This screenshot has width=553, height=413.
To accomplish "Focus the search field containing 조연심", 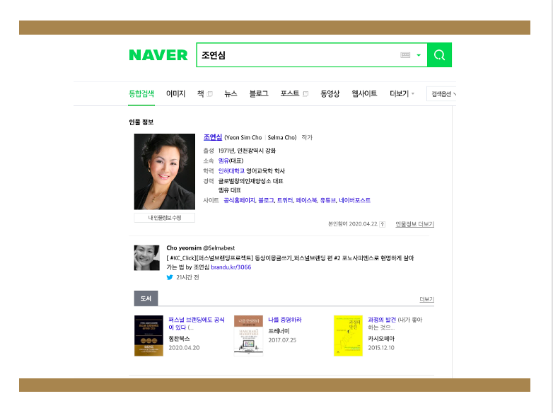I will click(312, 55).
